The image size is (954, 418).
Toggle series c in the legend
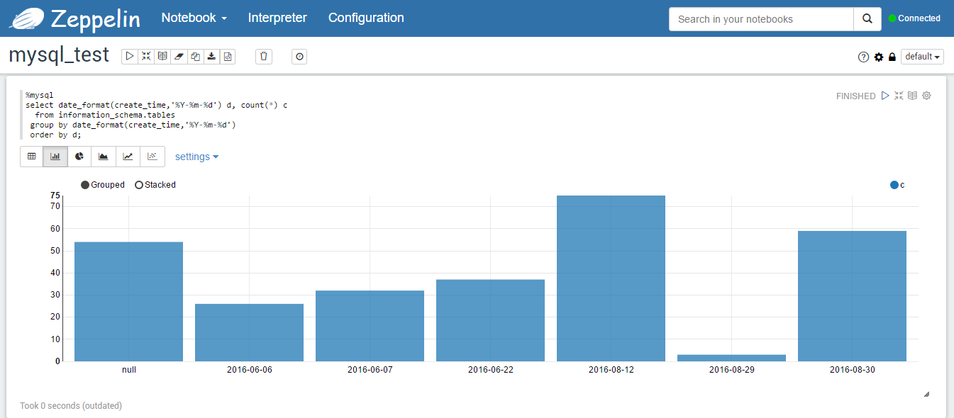(x=897, y=185)
